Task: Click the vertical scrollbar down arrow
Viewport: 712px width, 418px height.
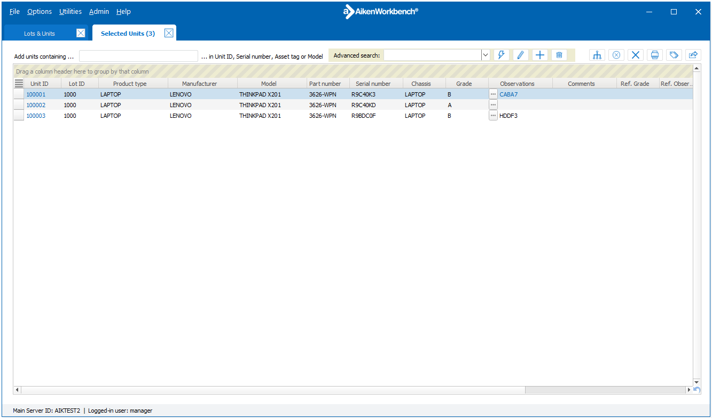Action: tap(697, 382)
